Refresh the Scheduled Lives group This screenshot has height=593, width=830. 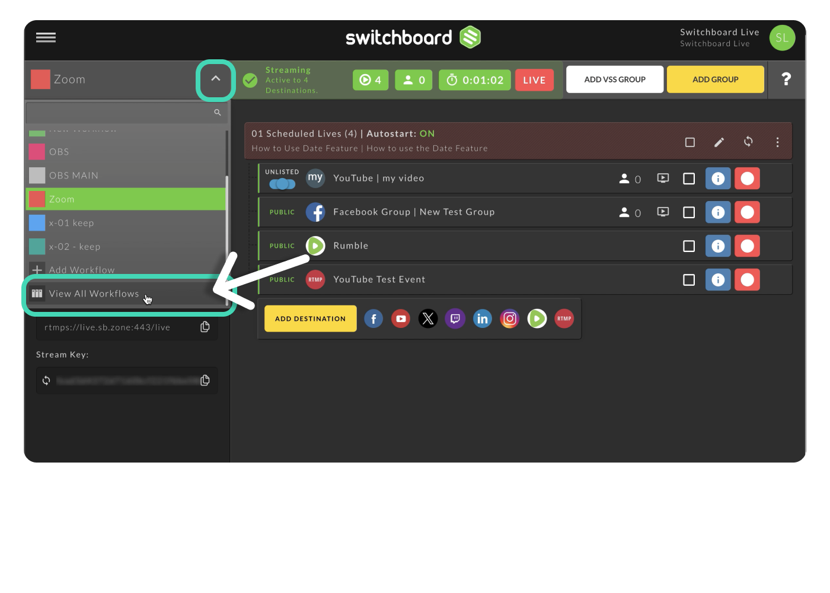coord(748,142)
